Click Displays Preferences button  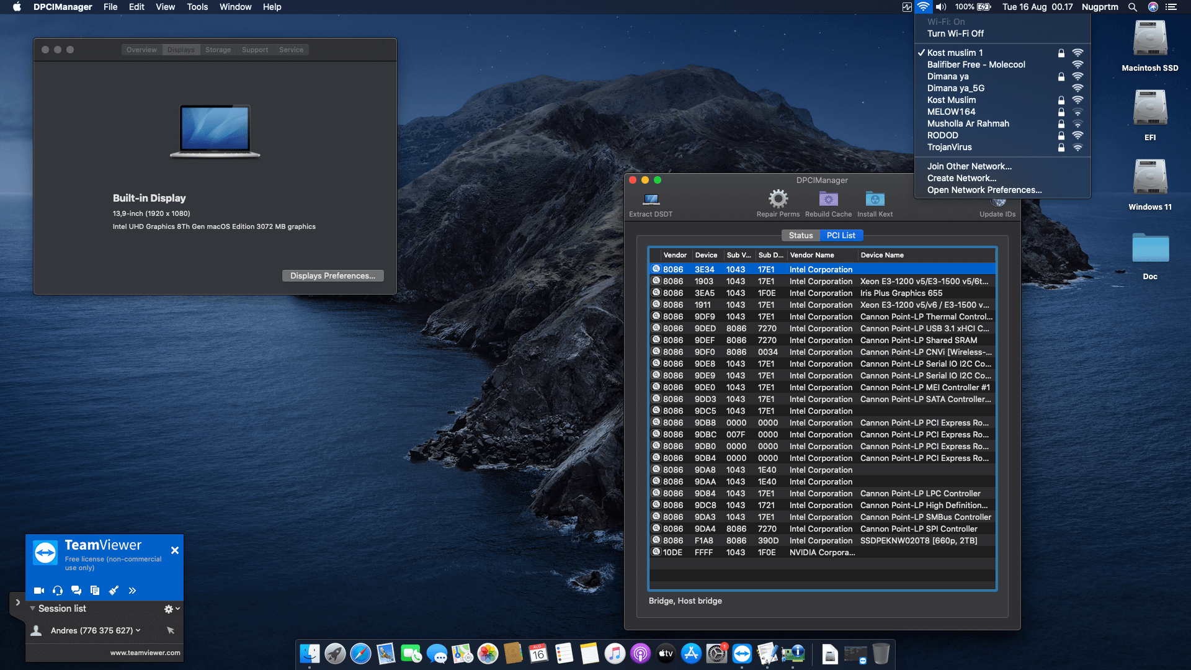333,276
